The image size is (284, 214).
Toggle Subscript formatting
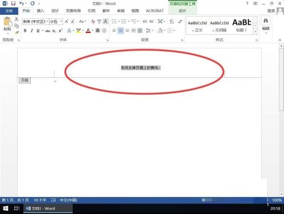coord(54,31)
